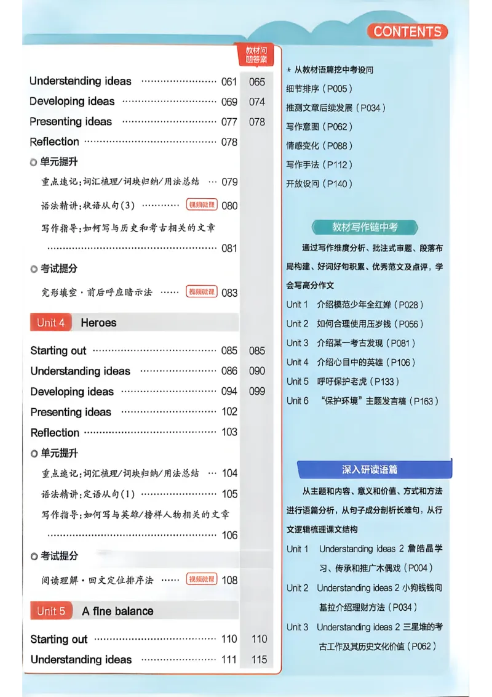The width and height of the screenshot is (492, 697).
Task: Open Presenting ideas entry at page 102
Action: [x=133, y=412]
